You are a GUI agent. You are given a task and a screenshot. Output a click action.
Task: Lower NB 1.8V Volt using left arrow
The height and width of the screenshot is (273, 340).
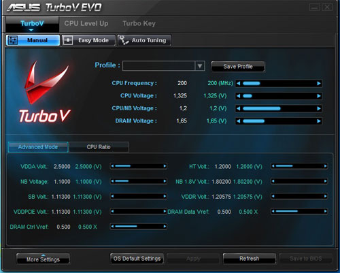273,181
